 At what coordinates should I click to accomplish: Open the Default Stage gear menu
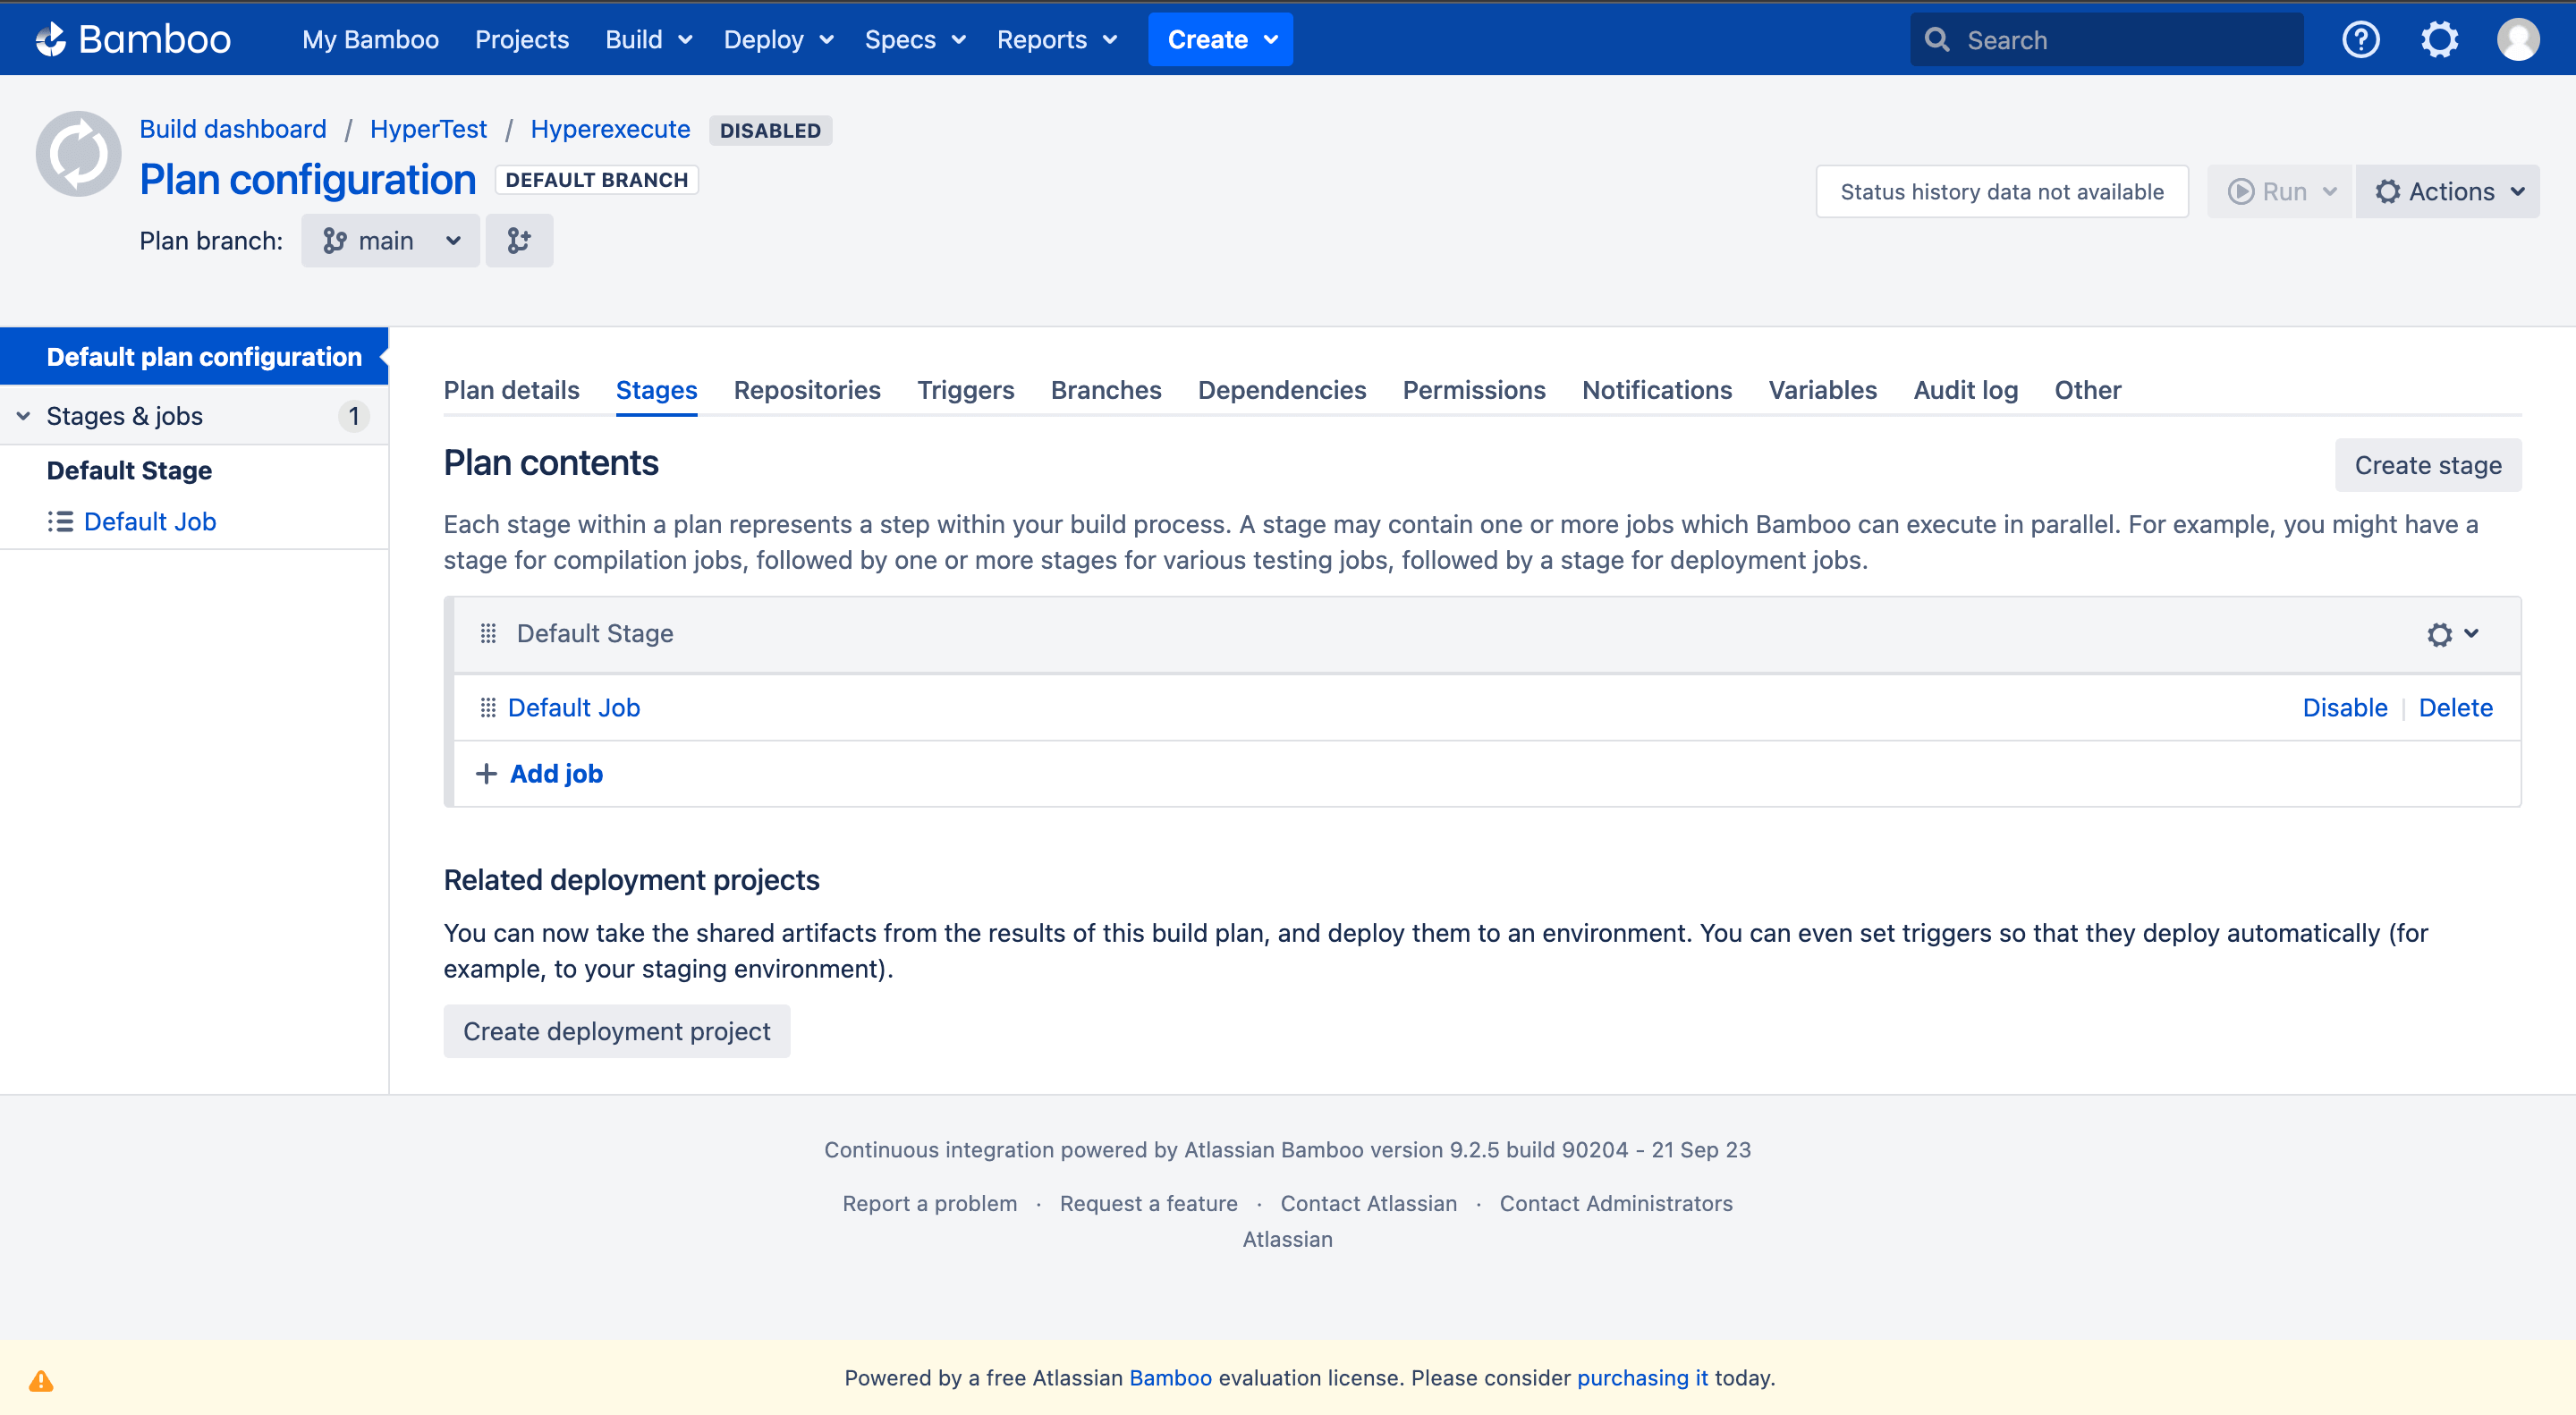[2451, 634]
